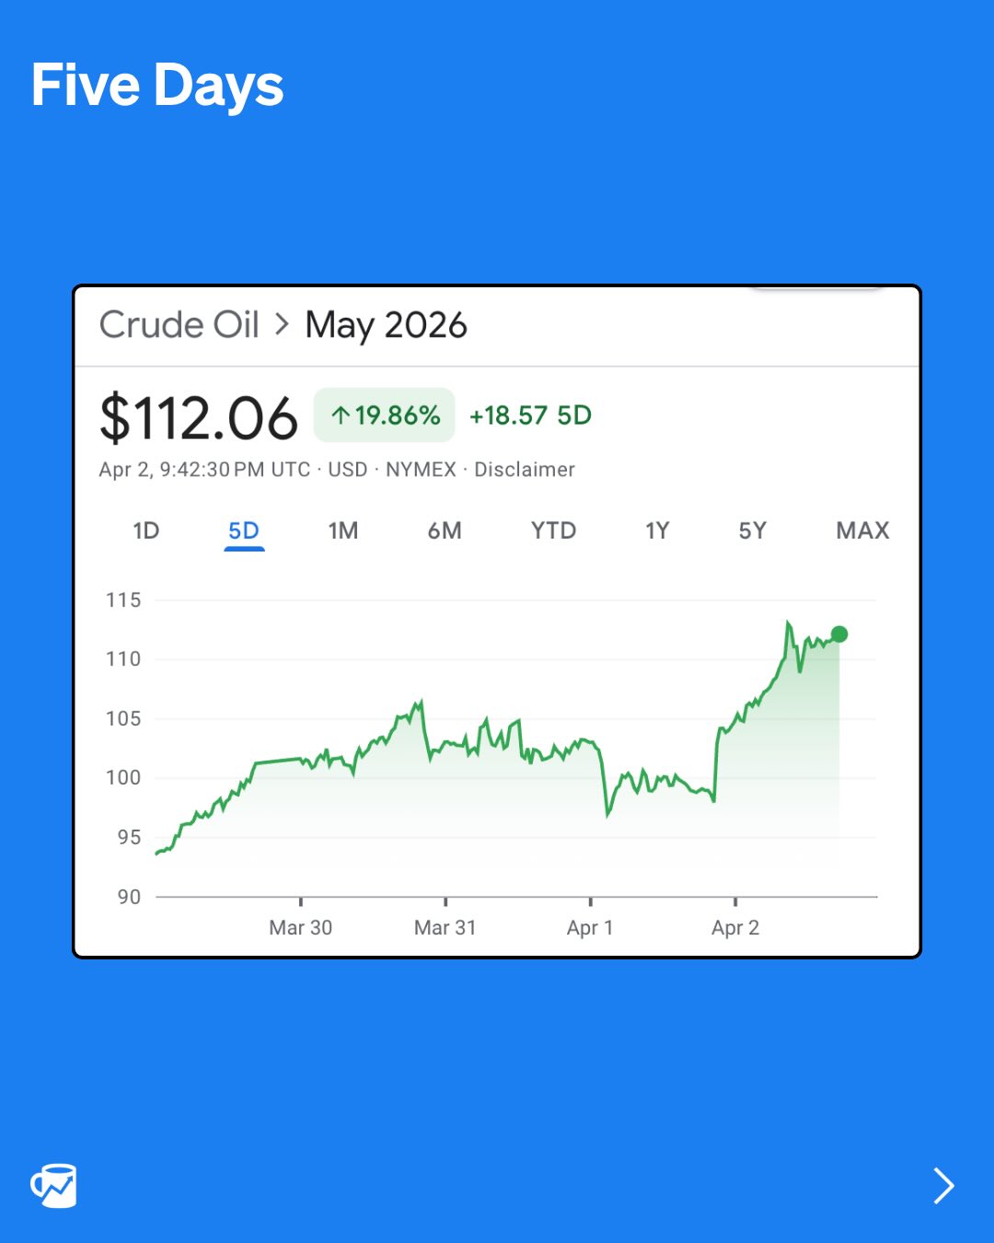Open the Disclaimer link

525,470
